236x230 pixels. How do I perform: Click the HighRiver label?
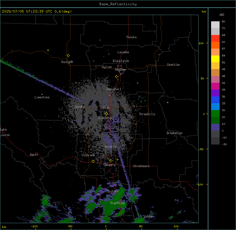pyautogui.click(x=118, y=203)
